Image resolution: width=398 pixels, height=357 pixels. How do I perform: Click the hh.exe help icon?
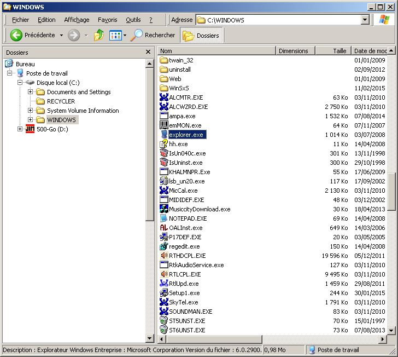pos(164,144)
